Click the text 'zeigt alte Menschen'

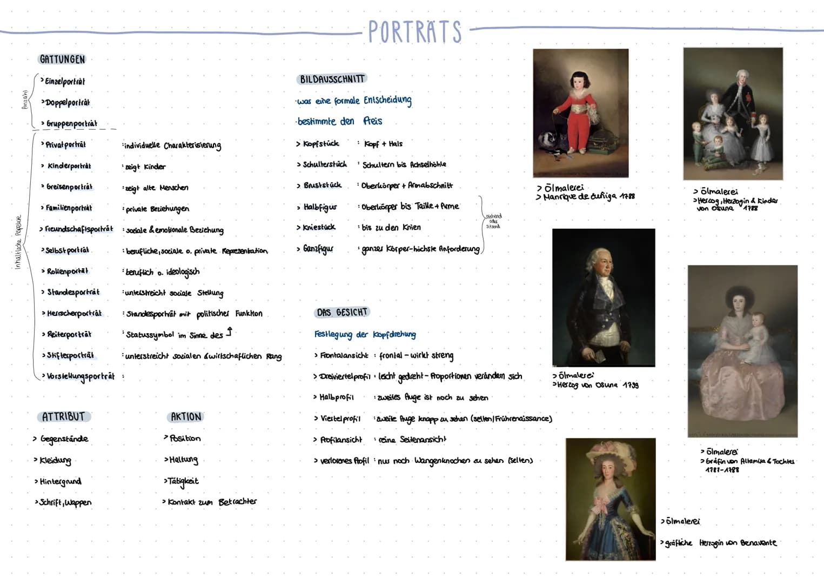156,188
